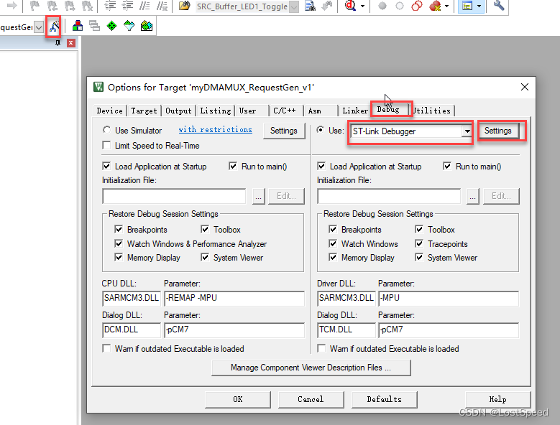Select the Use Simulator radio button
560x425 pixels.
click(x=106, y=130)
